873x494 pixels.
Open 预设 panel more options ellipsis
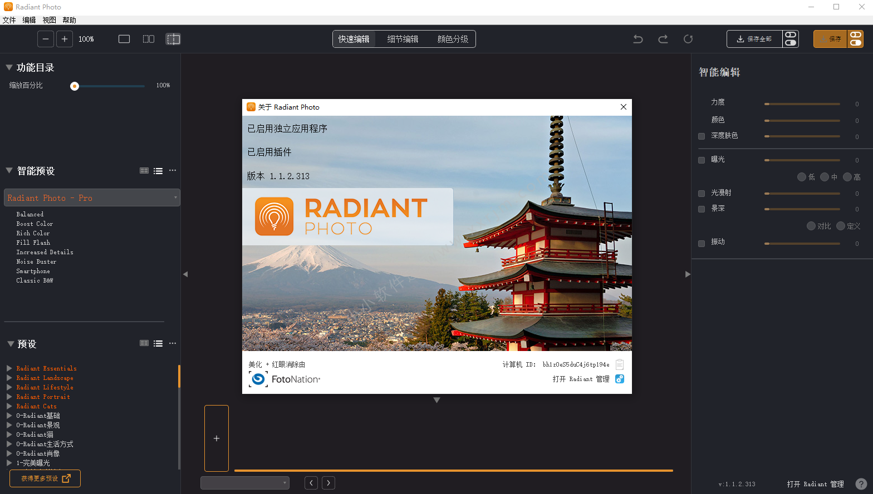(173, 343)
